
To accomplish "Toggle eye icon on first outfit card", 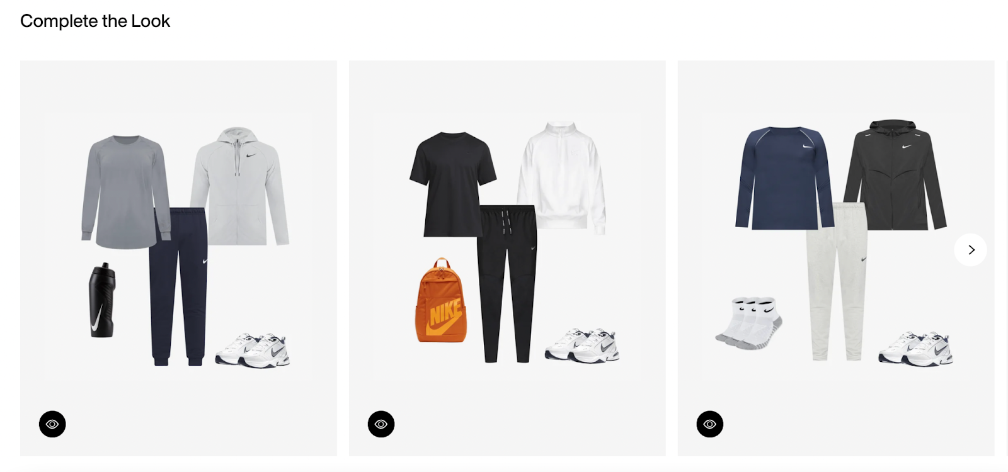I will click(52, 424).
